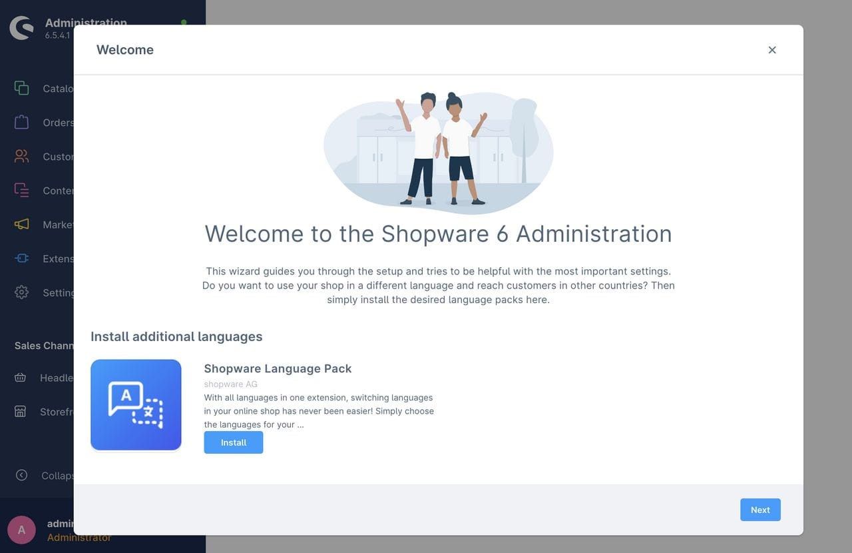
Task: Select the Extensions plug icon
Action: [21, 258]
